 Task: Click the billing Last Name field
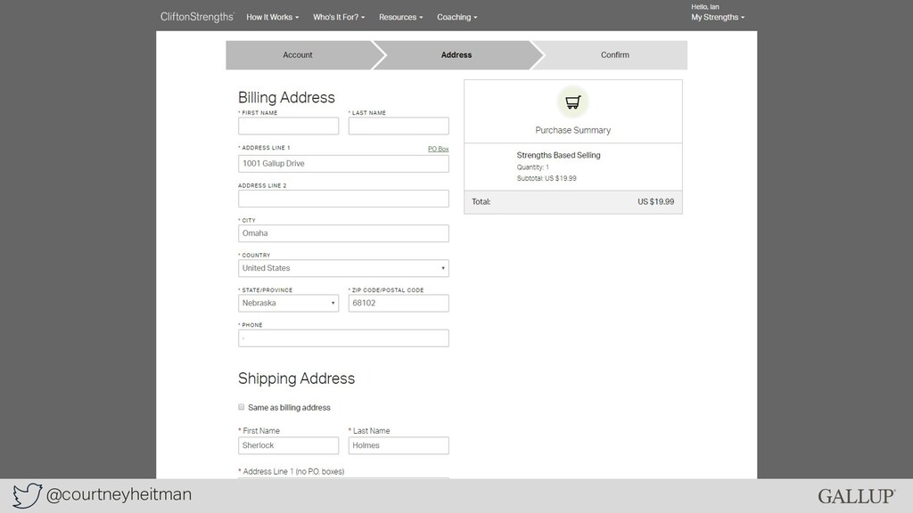(x=399, y=126)
